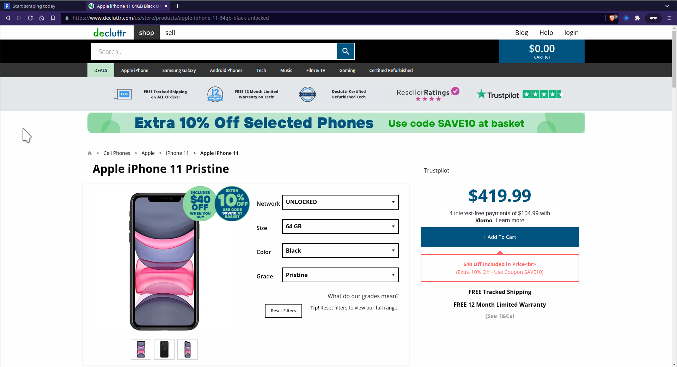677x367 pixels.
Task: Click the Add To Cart button
Action: coord(499,237)
